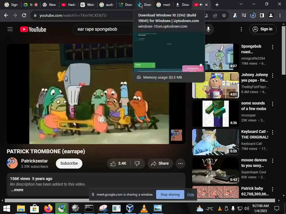Open the Chrome Labs flask icon
The width and height of the screenshot is (286, 214).
pos(235,16)
